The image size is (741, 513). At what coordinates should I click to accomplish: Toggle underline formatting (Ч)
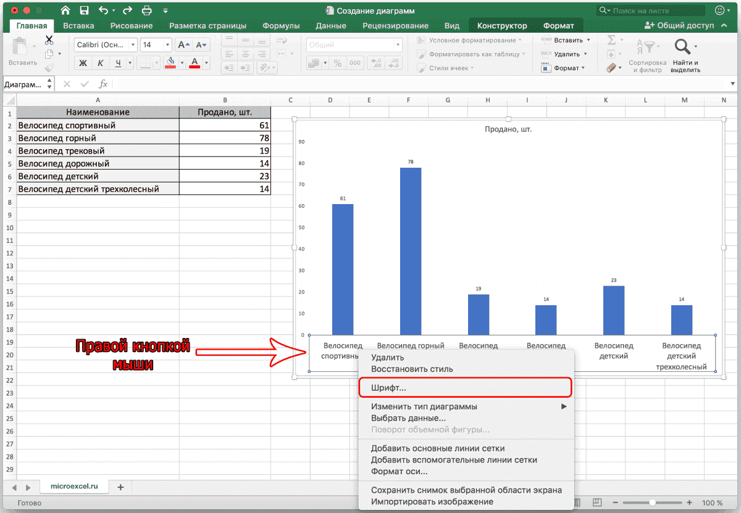coord(117,63)
